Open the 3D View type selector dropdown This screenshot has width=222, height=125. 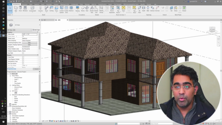pos(40,25)
